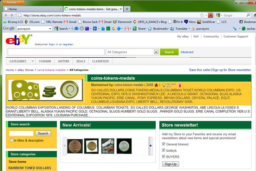The image size is (256, 171).
Task: Open the Kitco bookmark
Action: (190, 22)
